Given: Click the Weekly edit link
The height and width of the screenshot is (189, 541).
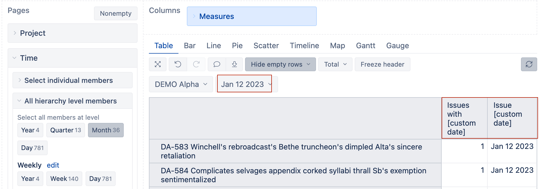Looking at the screenshot, I should [53, 165].
